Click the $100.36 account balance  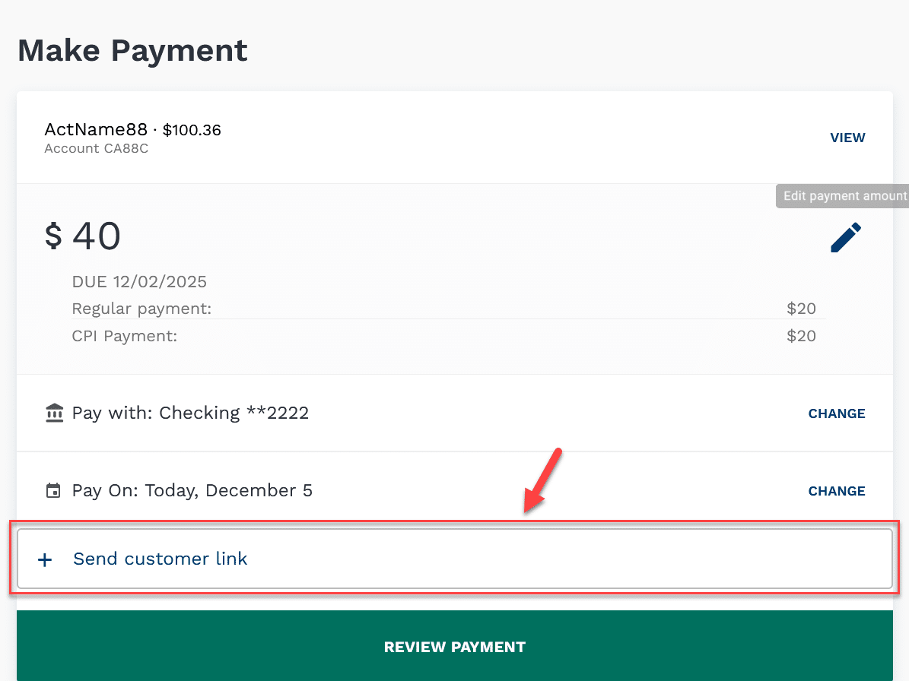[x=192, y=130]
